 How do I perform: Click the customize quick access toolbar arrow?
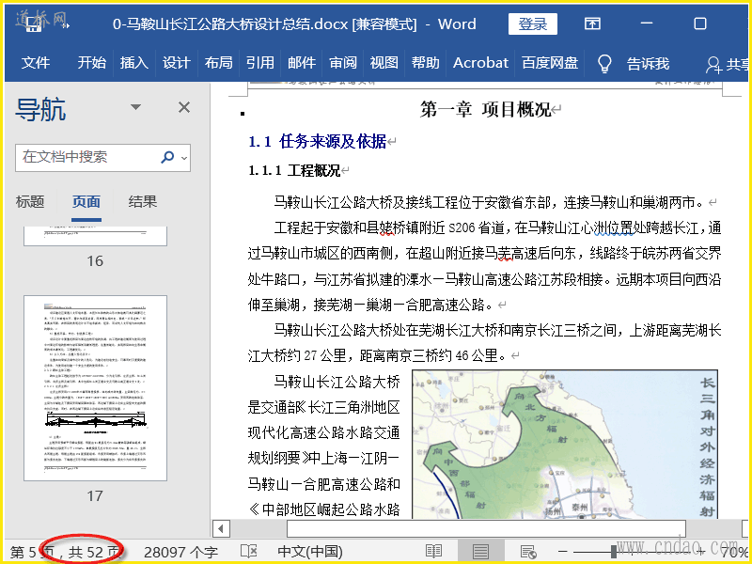point(66,25)
